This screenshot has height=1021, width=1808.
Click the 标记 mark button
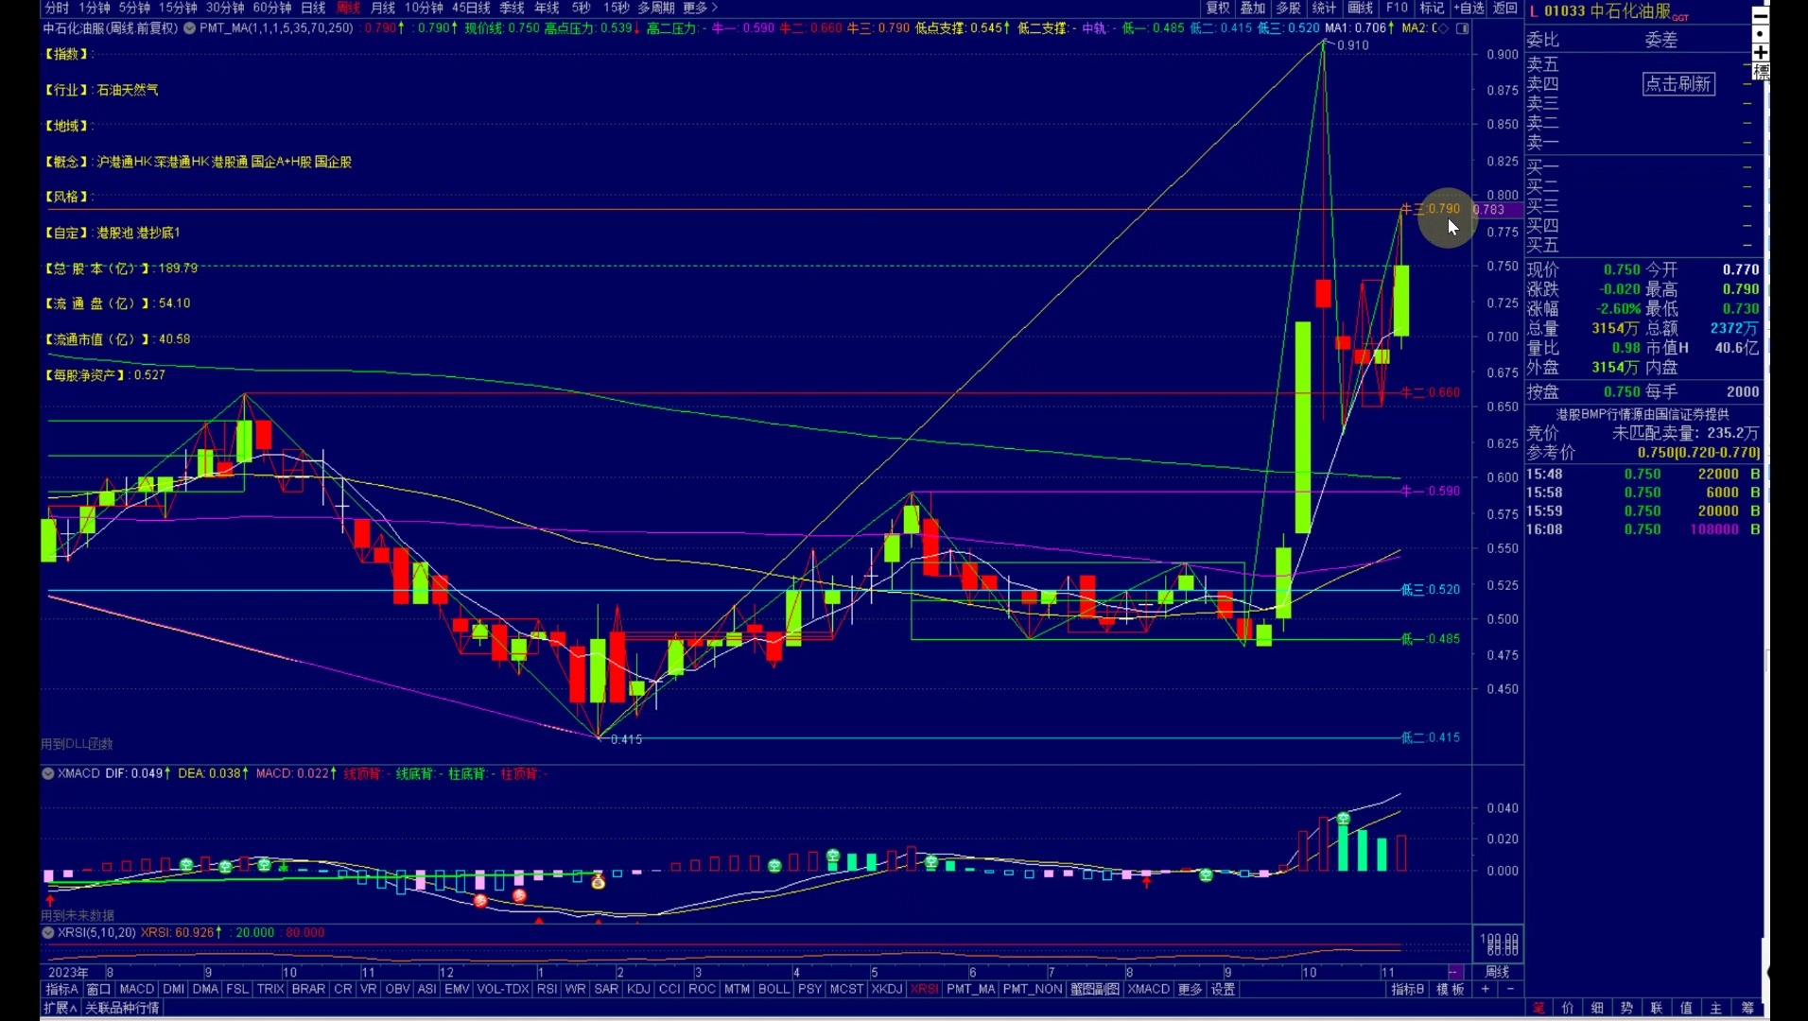(1432, 8)
